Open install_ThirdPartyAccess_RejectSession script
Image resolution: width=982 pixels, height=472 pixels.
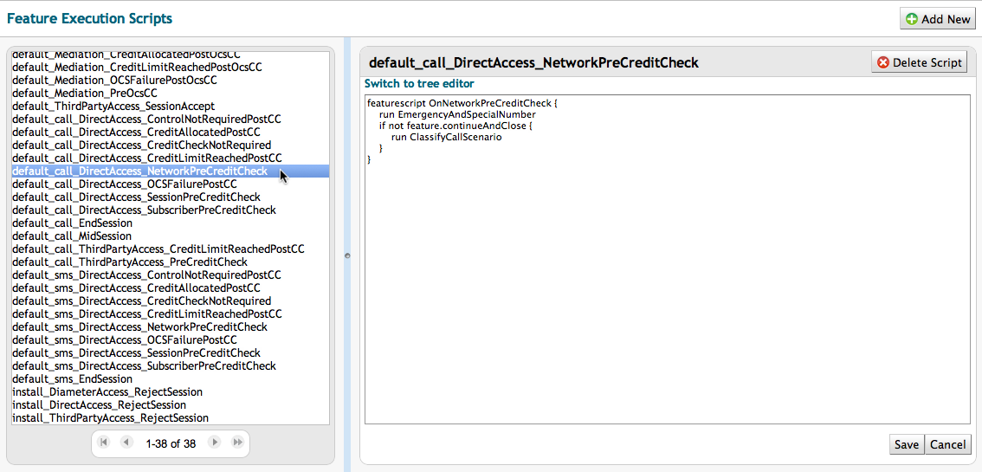[110, 418]
